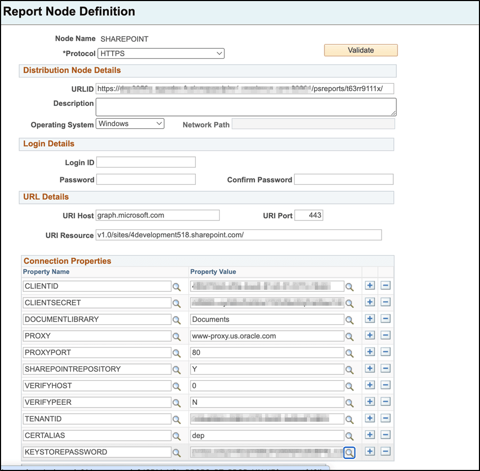The image size is (480, 471).
Task: Click the Confirm Password field
Action: click(344, 179)
